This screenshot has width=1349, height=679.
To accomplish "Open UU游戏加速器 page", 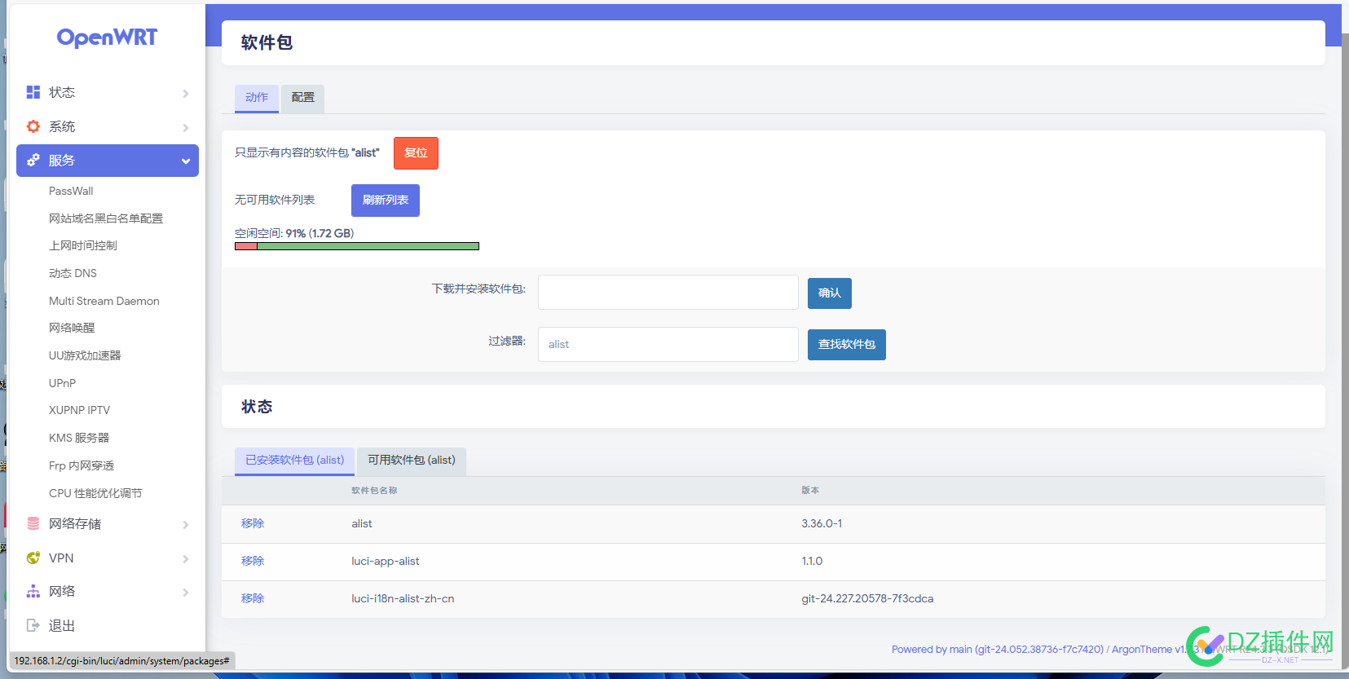I will point(85,355).
